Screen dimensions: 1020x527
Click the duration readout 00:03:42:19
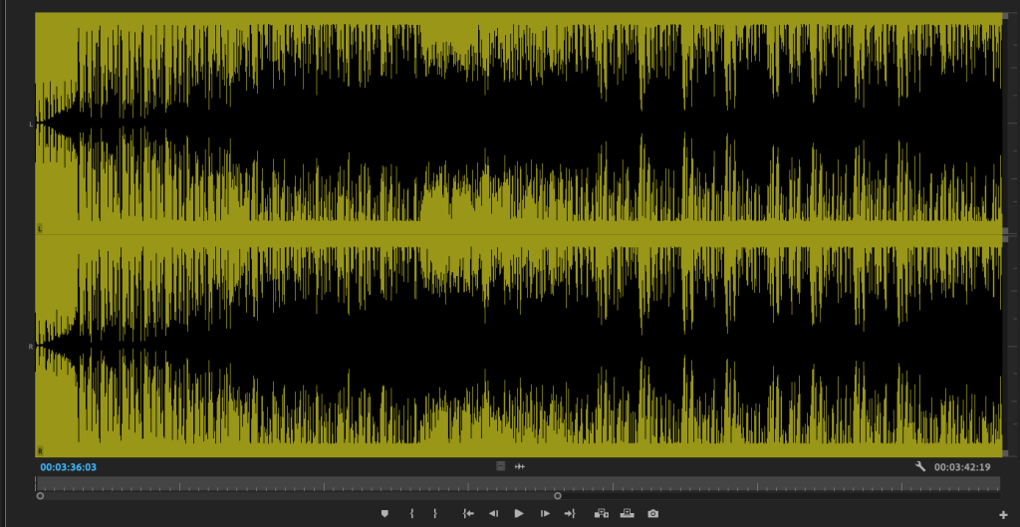[x=962, y=467]
